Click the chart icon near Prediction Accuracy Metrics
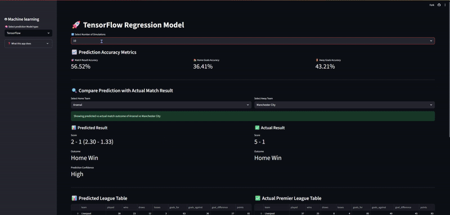Screen dimensions: 450x215 tap(74, 52)
